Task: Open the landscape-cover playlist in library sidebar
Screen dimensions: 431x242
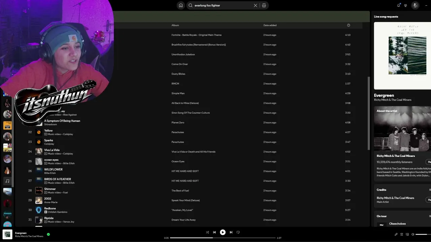Action: (x=7, y=192)
